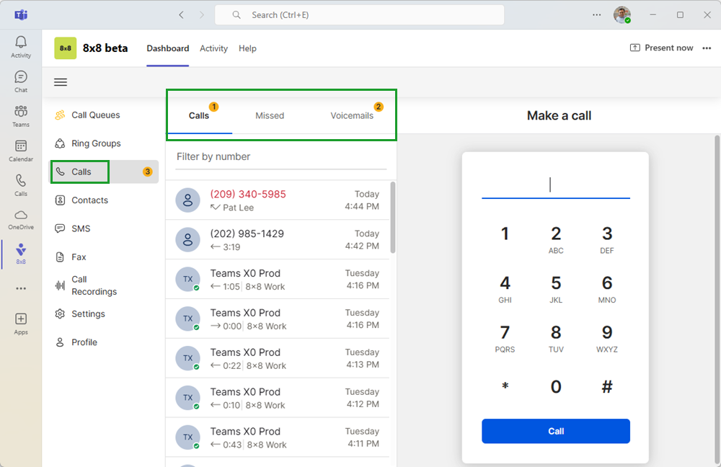Open more options next to Present now
The height and width of the screenshot is (467, 721).
pyautogui.click(x=707, y=48)
